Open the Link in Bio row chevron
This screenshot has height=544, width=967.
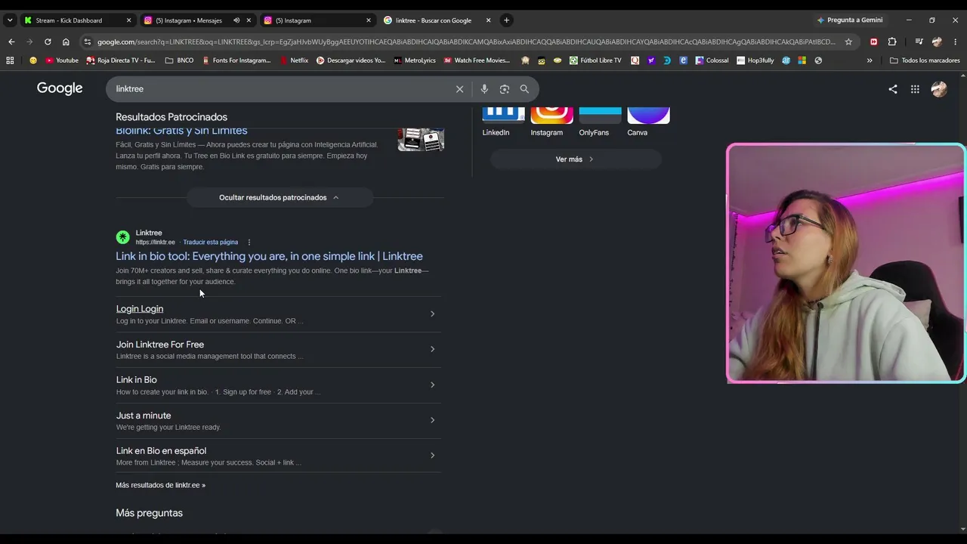click(432, 385)
